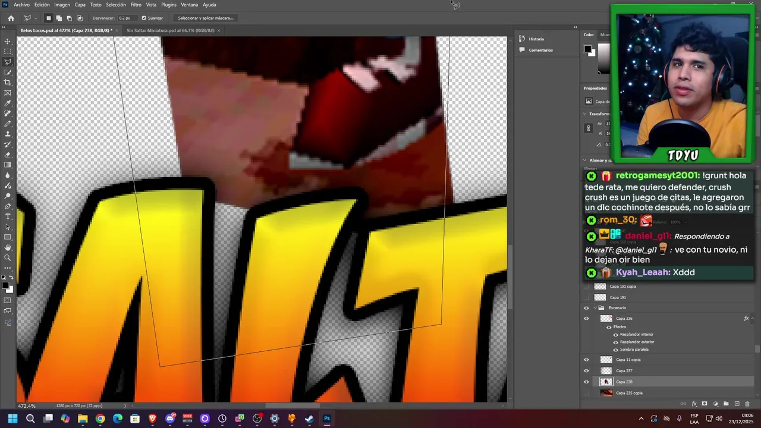The height and width of the screenshot is (428, 761).
Task: Select the Pen tool
Action: tap(8, 206)
